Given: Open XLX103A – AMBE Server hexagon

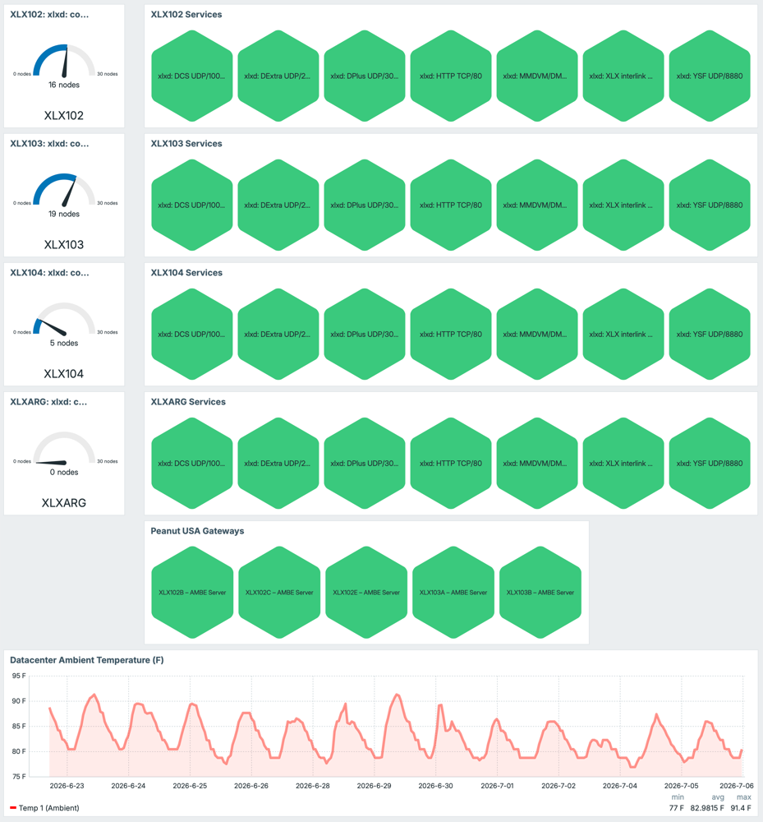Looking at the screenshot, I should pyautogui.click(x=453, y=593).
